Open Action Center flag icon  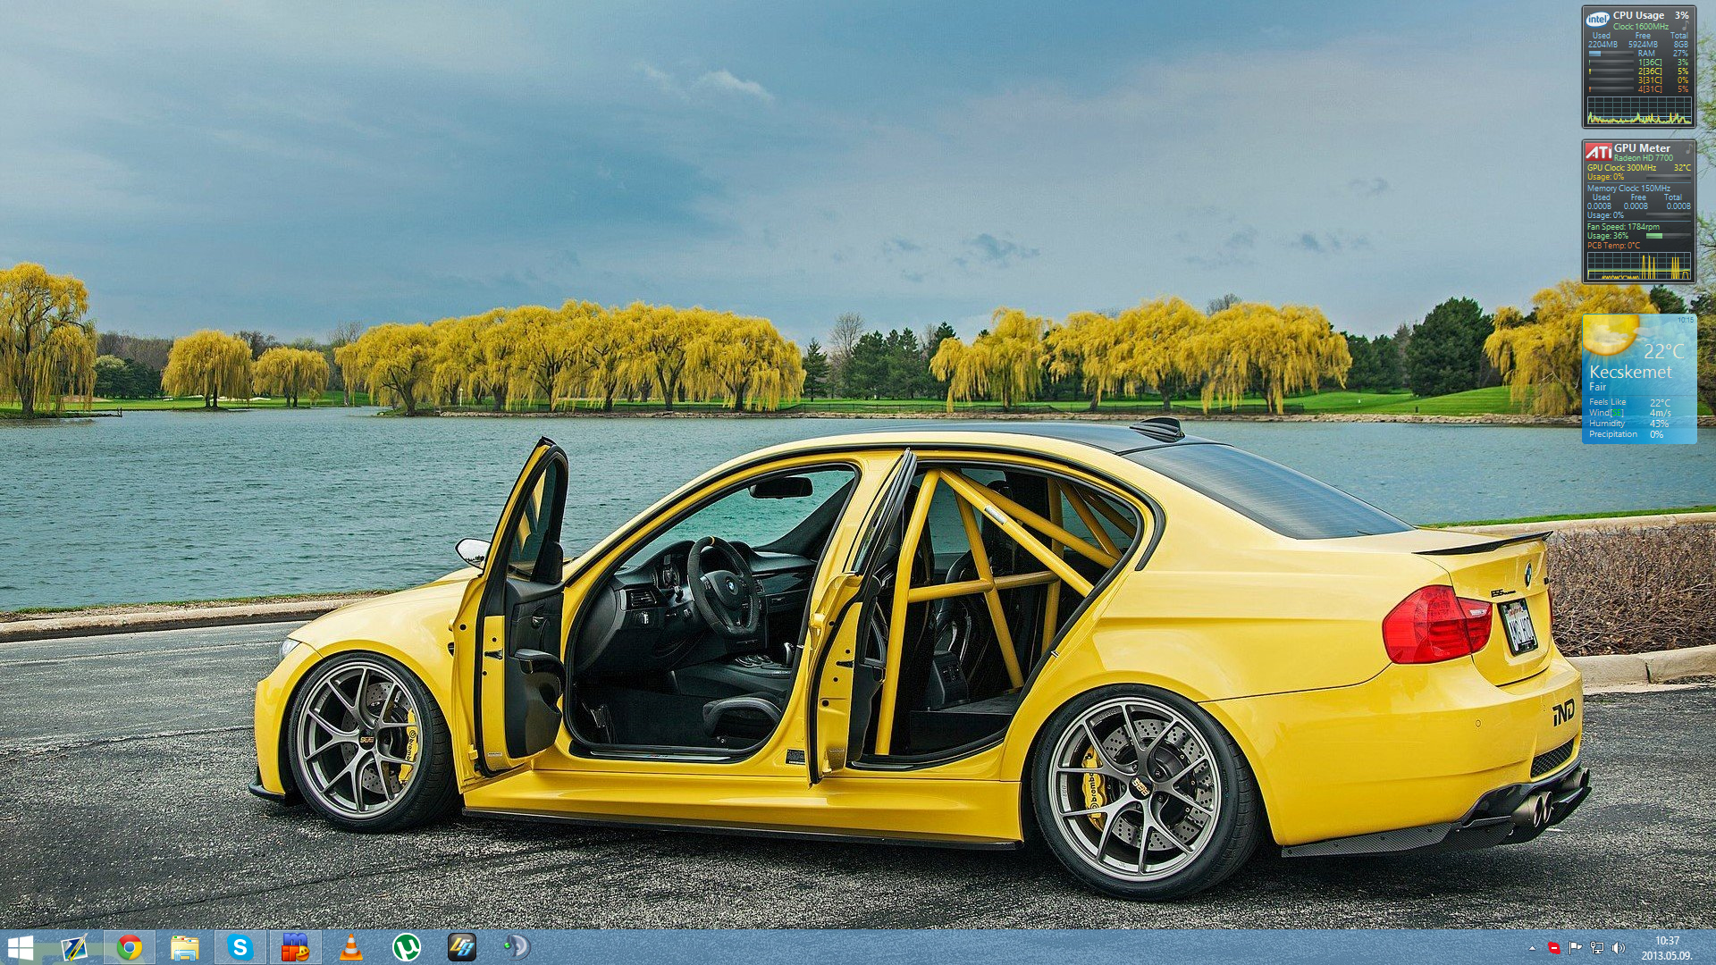[1576, 948]
